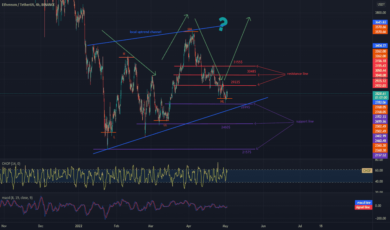
Task: Select the 'local uptrend channel' text label
Action: [x=146, y=32]
